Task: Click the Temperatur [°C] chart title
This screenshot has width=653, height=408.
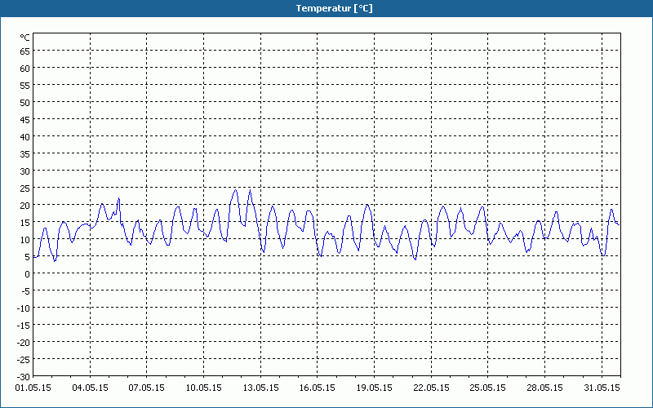Action: [334, 8]
